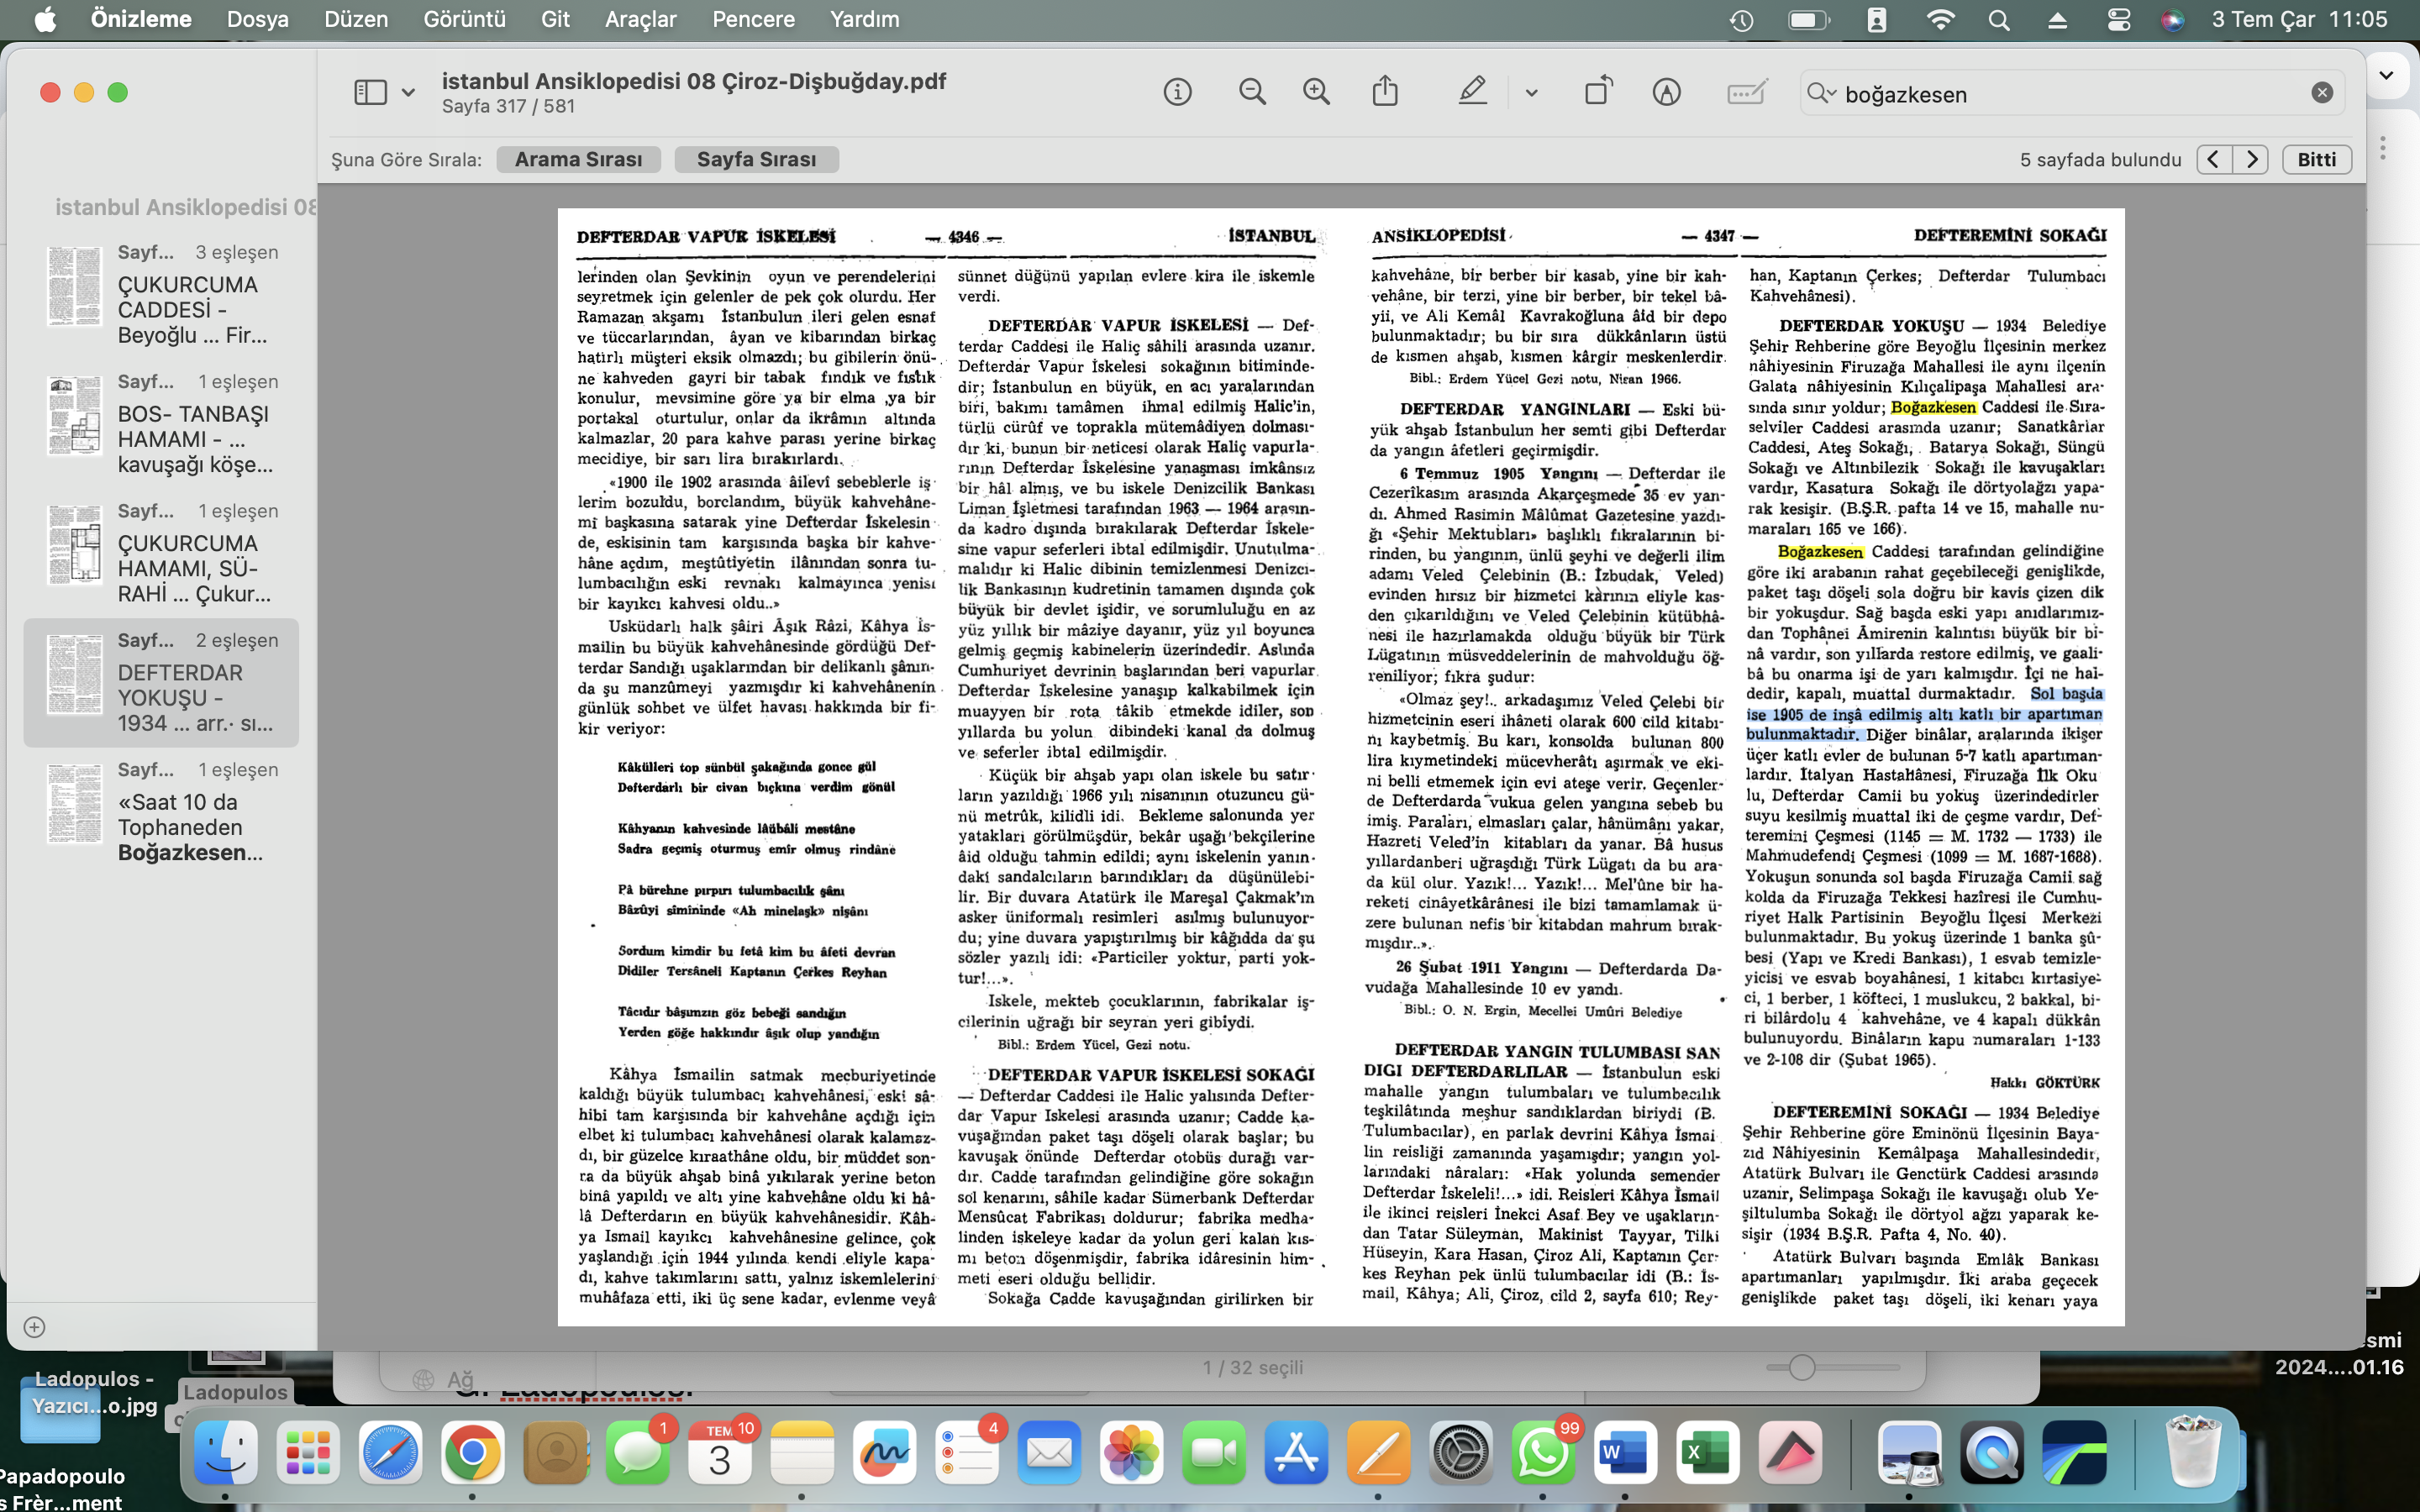Sort results by Sayfa Sırası
2420x1512 pixels.
(756, 159)
